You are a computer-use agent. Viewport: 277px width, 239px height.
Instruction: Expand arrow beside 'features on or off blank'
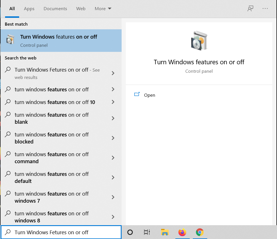pos(113,118)
